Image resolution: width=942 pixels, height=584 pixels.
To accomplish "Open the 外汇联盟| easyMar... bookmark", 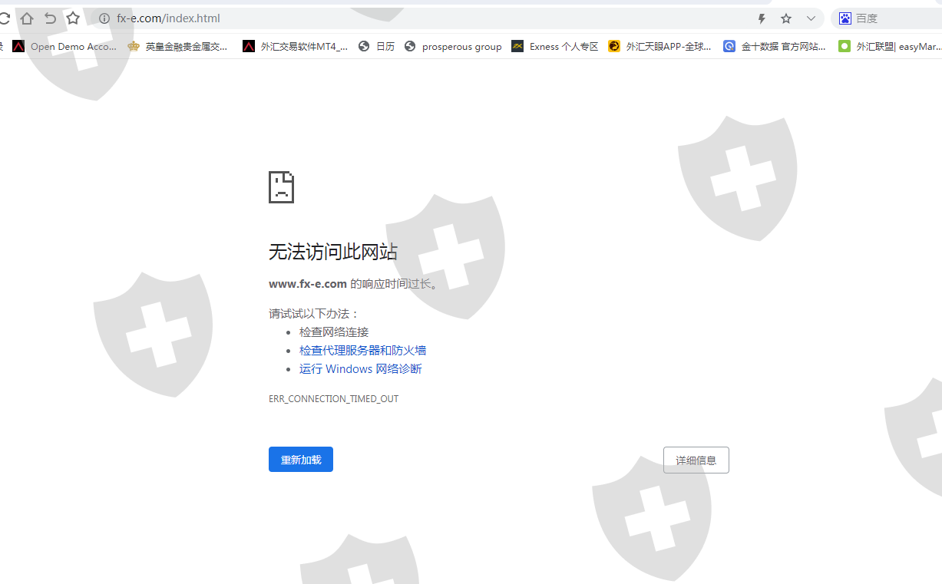I will coord(890,46).
